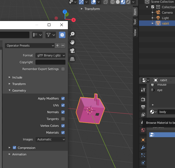
Task: Toggle Remember Export Settings checkbox
Action: (x=63, y=69)
